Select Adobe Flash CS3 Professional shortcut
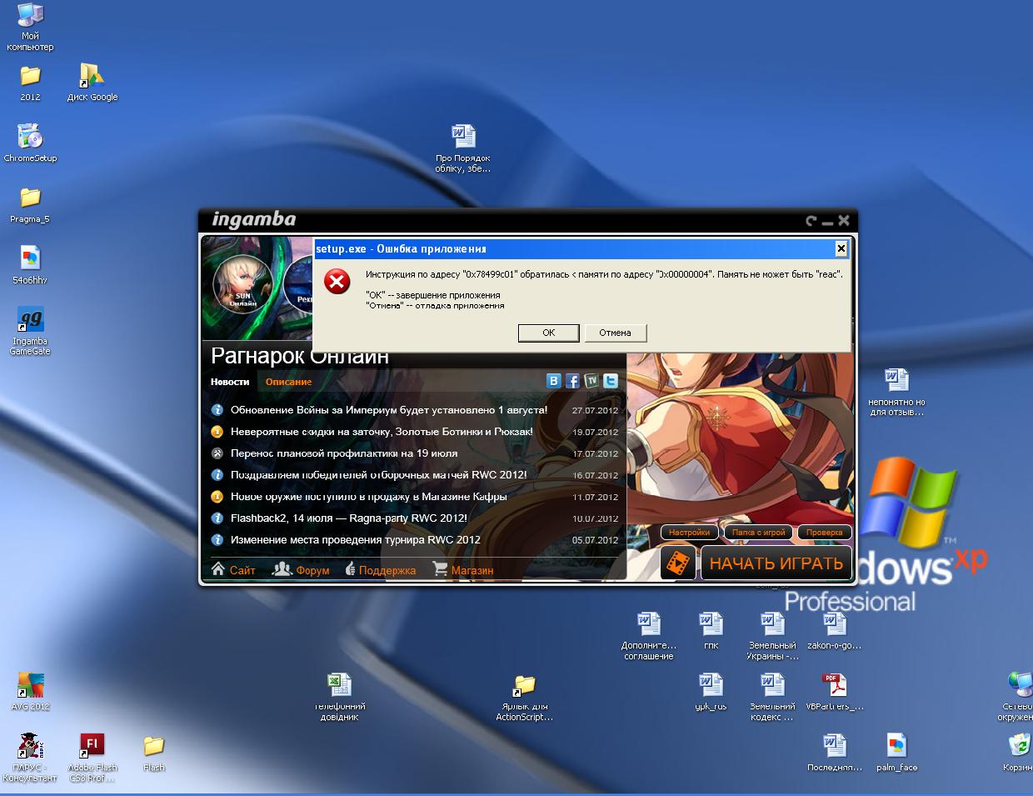Image resolution: width=1033 pixels, height=796 pixels. (92, 758)
